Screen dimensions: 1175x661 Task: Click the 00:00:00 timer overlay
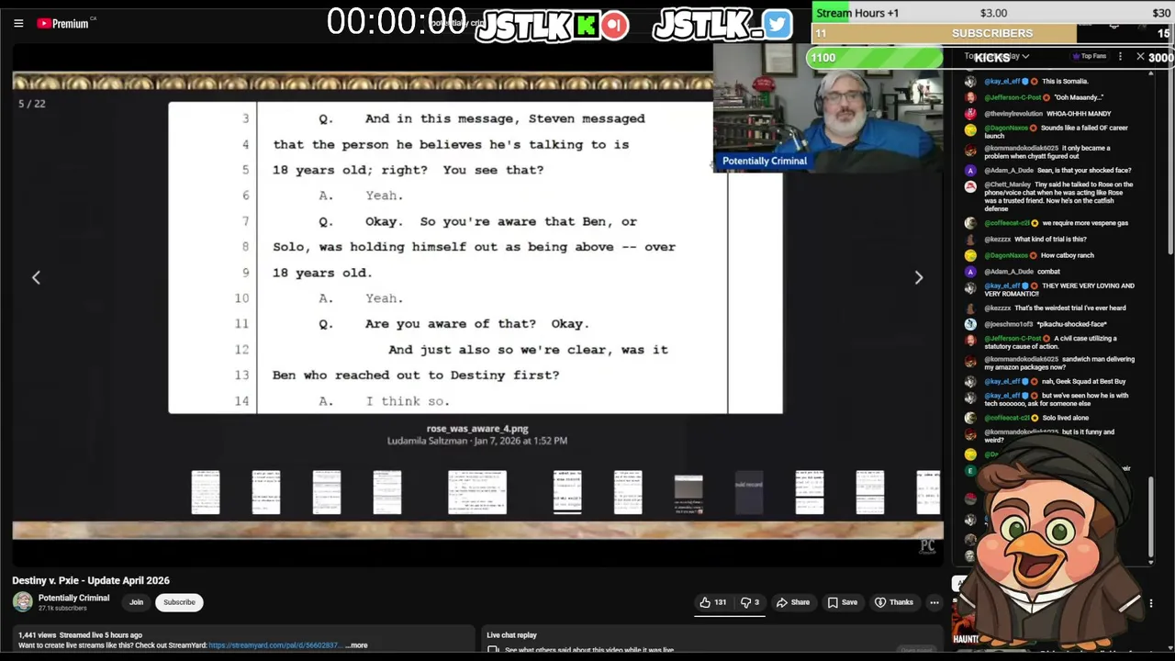(397, 22)
